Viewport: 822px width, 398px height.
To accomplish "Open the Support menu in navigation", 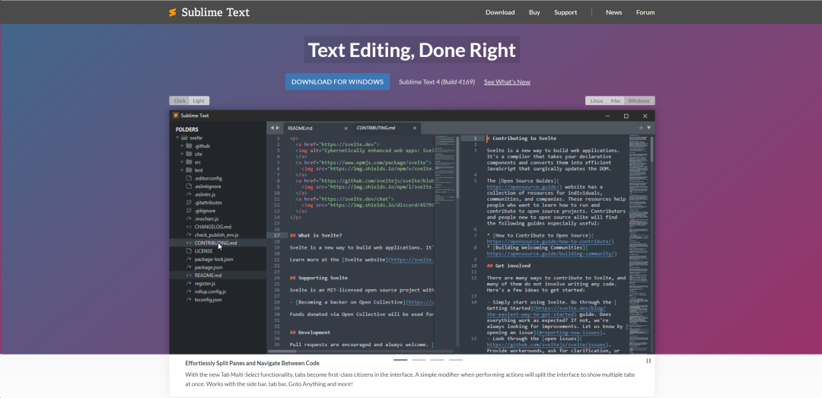I will 566,12.
